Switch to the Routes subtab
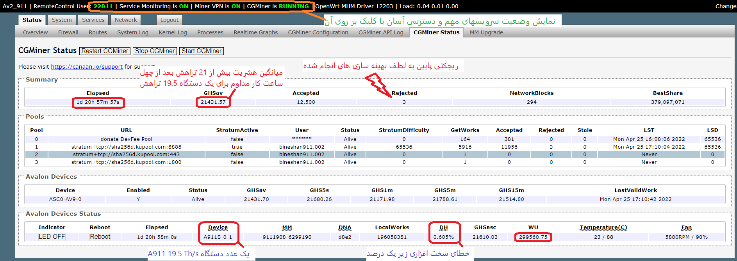Screen dimensions: 737x261 (x=98, y=32)
